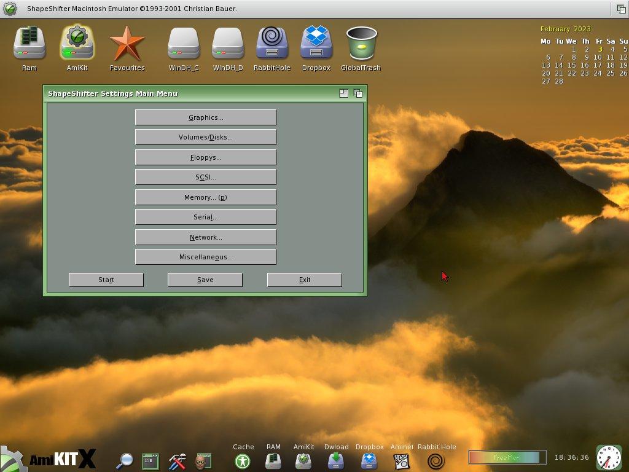Screen dimensions: 629x472
Task: Open the Dwload dock icon
Action: pyautogui.click(x=336, y=461)
